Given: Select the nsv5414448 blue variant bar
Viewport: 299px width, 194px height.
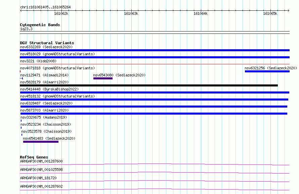Looking at the screenshot, I should pyautogui.click(x=155, y=92).
